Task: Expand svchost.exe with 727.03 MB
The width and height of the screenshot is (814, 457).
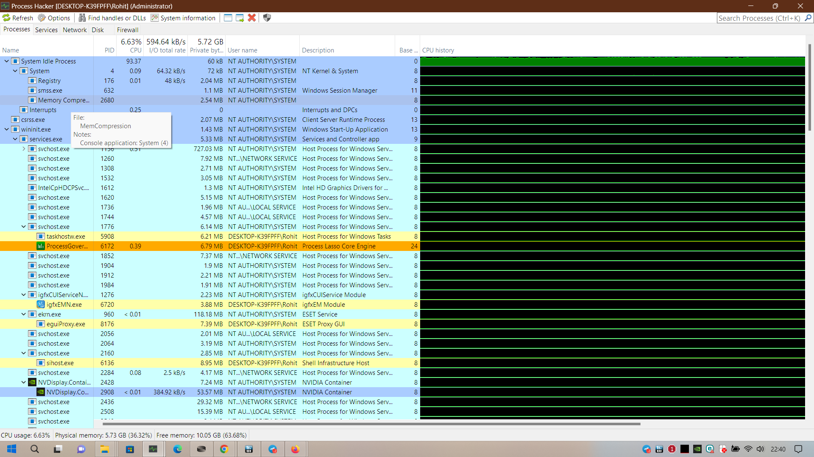Action: tap(23, 149)
